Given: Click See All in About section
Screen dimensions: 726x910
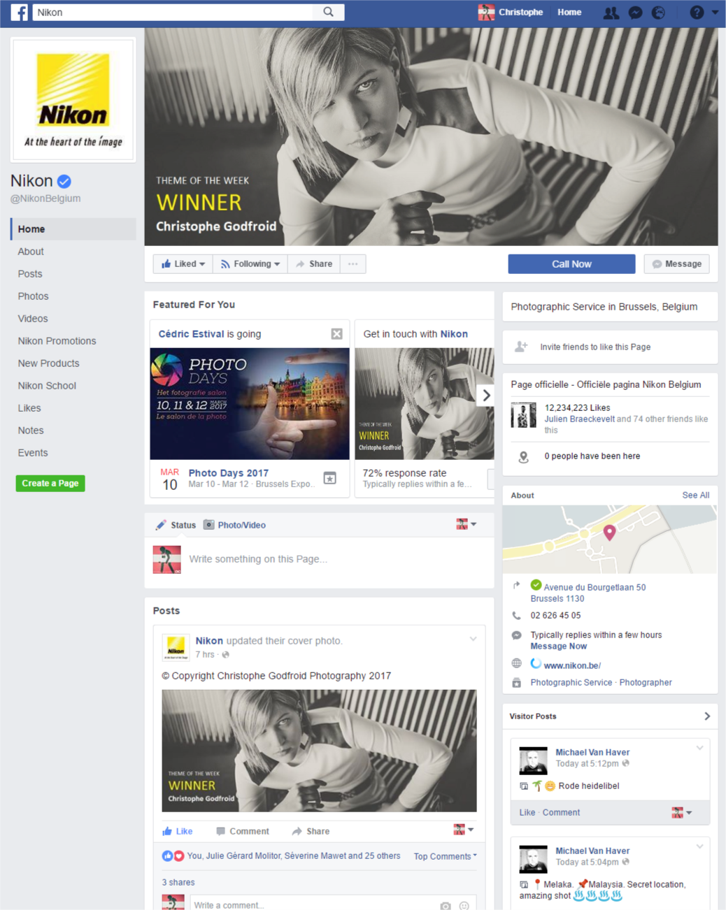Looking at the screenshot, I should click(696, 495).
